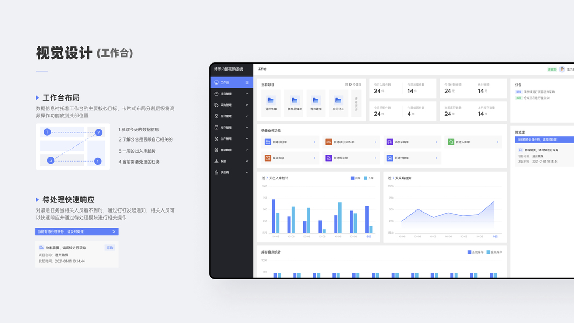Screen dimensions: 574x323
Task: Click the orange 盘点库存 icon
Action: click(267, 158)
